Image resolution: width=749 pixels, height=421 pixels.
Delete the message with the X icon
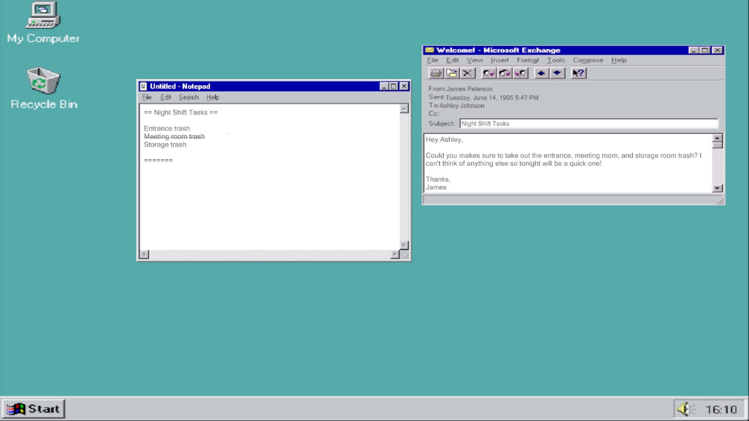pos(467,73)
